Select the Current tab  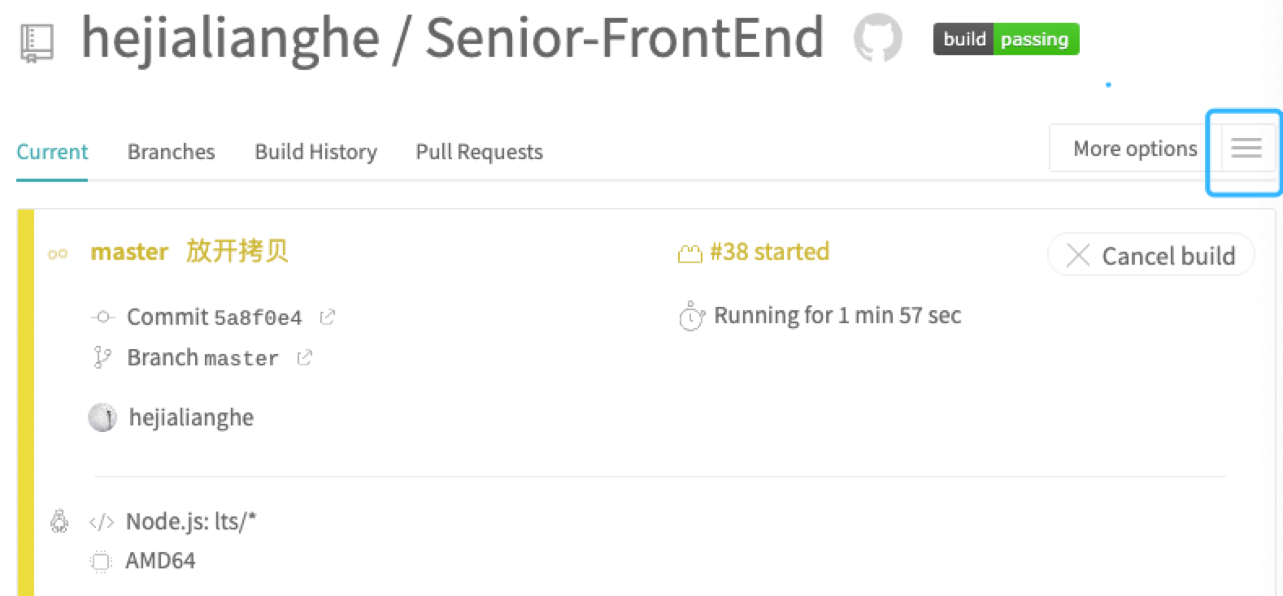52,152
